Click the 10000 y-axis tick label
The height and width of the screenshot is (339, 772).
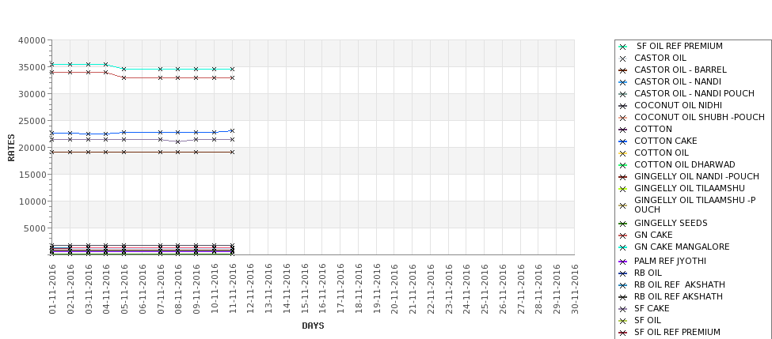click(32, 202)
